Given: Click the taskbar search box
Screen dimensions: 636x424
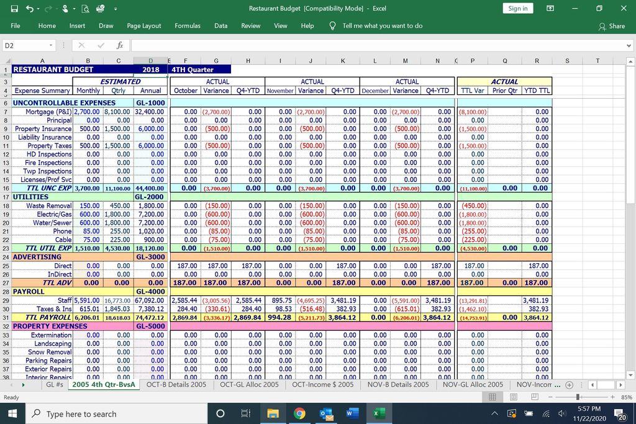Looking at the screenshot, I should coord(117,413).
